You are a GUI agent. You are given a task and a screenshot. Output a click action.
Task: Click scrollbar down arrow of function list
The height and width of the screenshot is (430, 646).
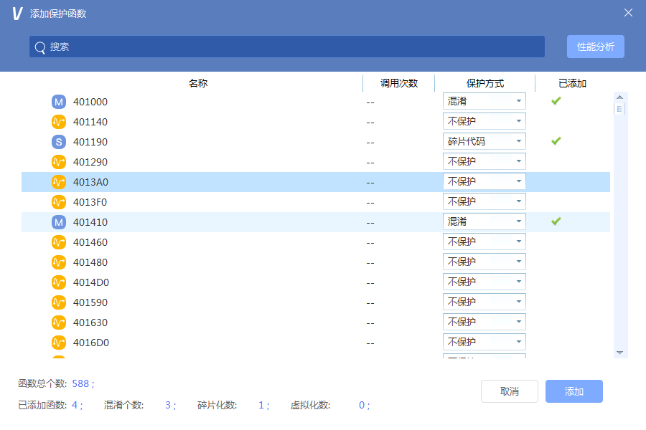pyautogui.click(x=619, y=353)
